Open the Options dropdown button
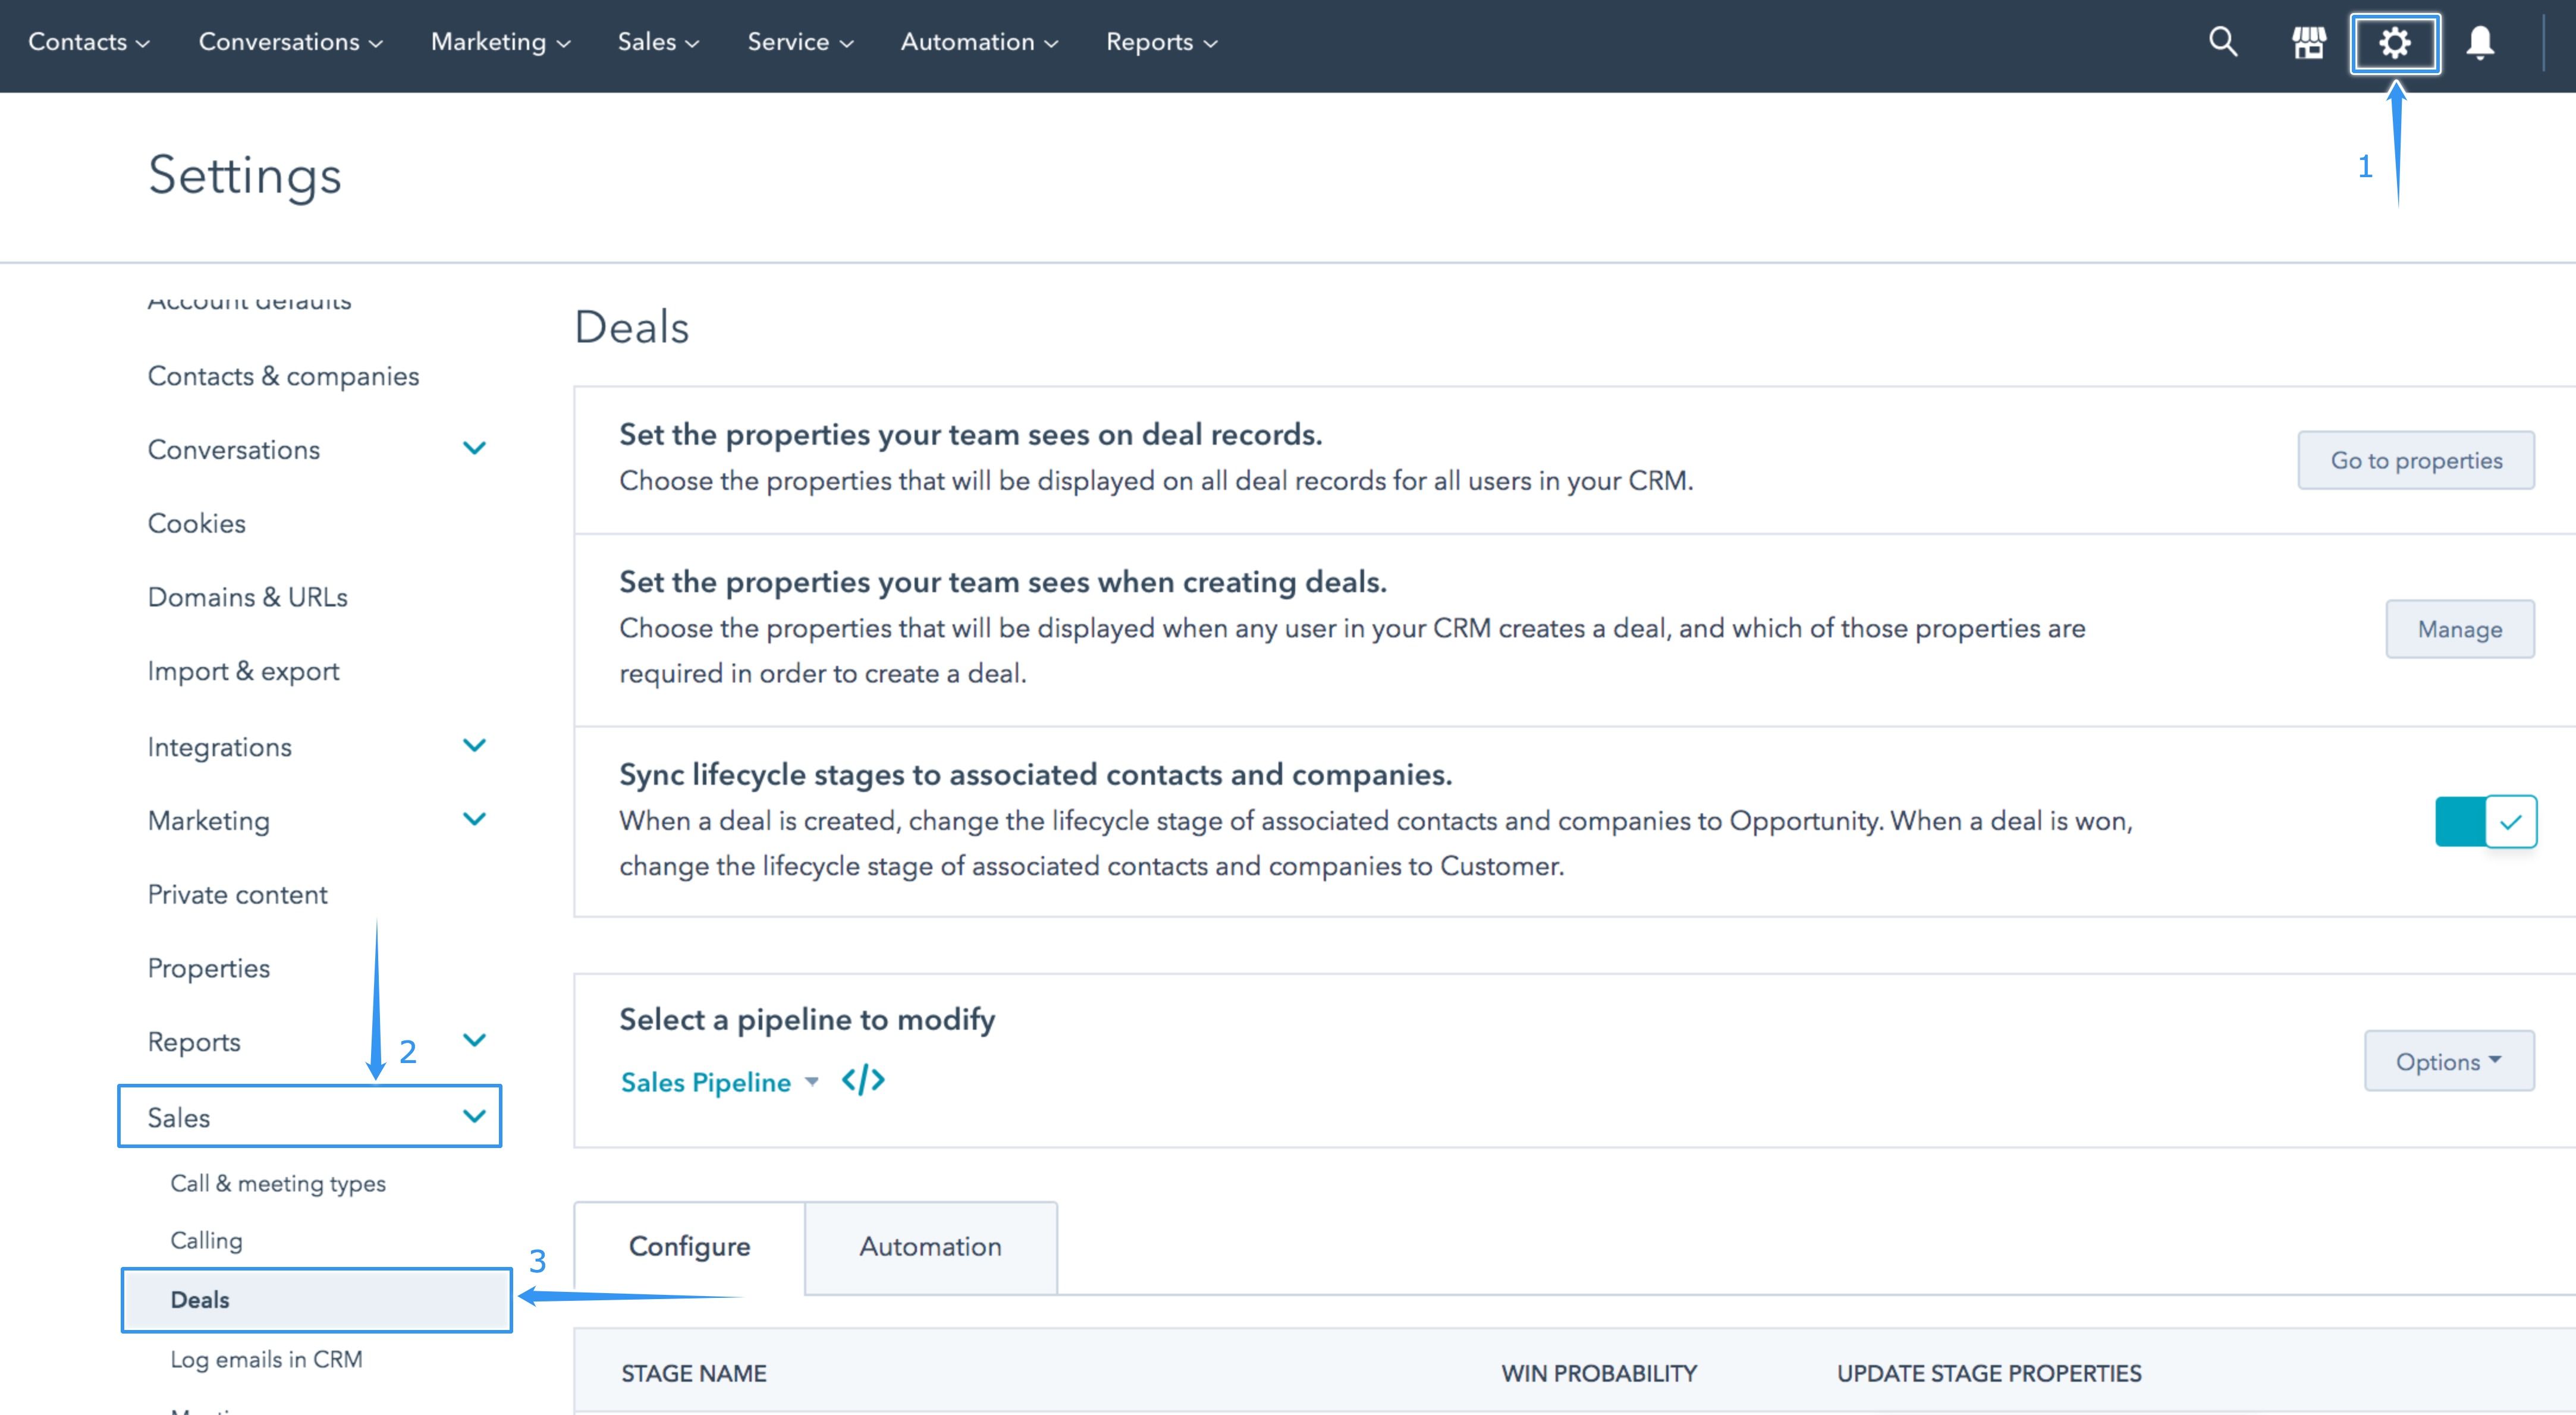This screenshot has height=1415, width=2576. 2449,1061
